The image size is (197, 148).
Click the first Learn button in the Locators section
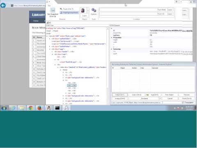pos(170,10)
